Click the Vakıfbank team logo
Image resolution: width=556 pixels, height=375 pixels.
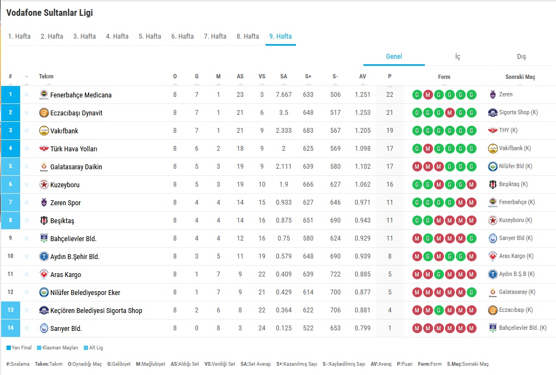click(44, 131)
